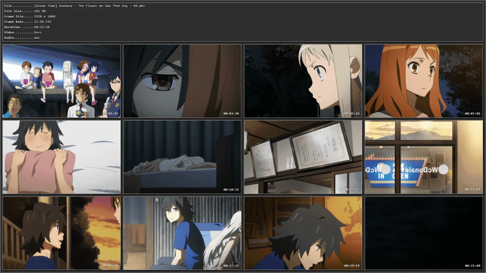This screenshot has width=486, height=273.
Task: Select the thumbnail at timestamp 00:07:01
Action: 424,81
